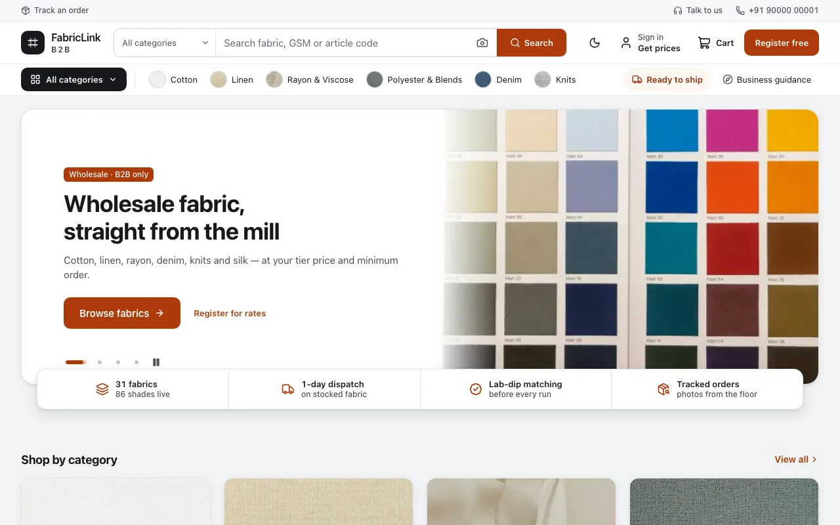
Task: Open Polyester & Blends category
Action: 414,79
